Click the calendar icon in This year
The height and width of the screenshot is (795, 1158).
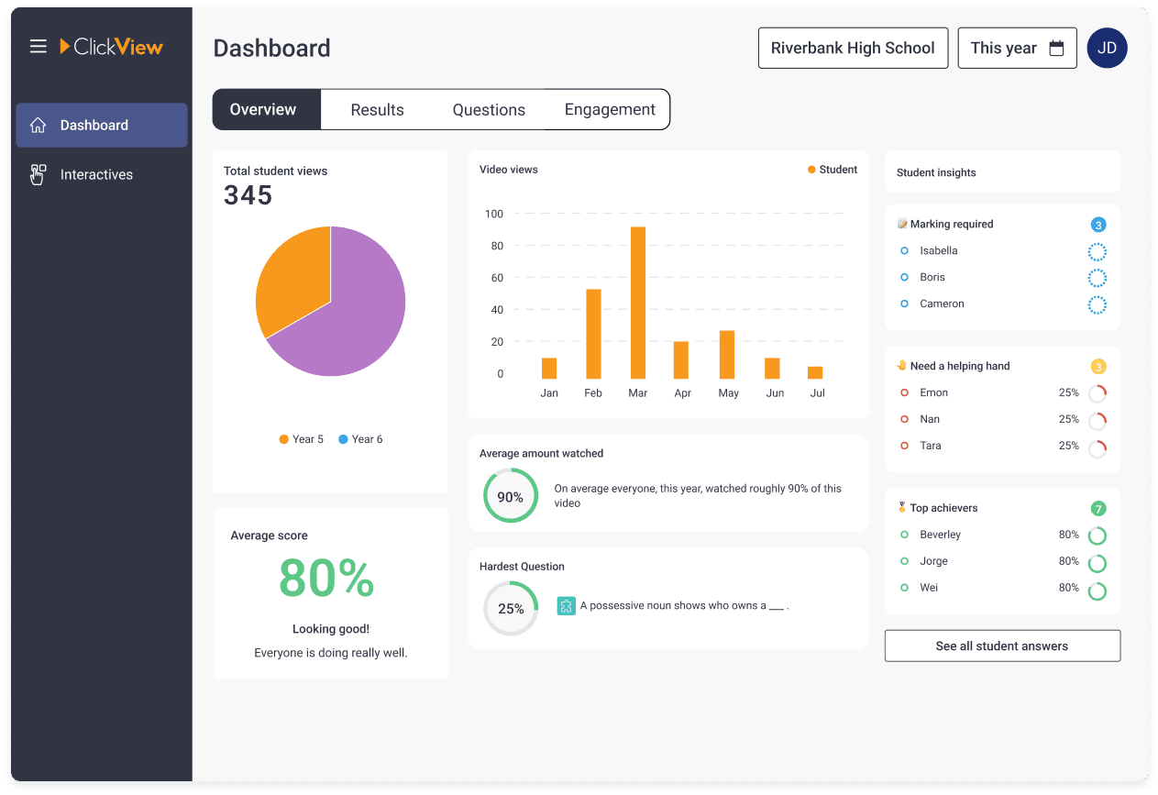1056,49
